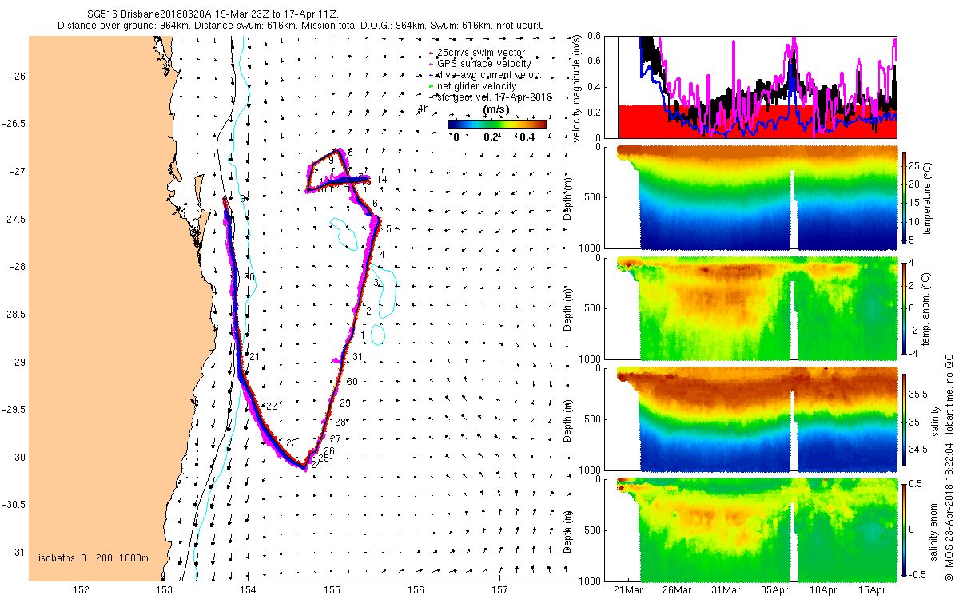Click waypoint label 22 on the glider track
959x599 pixels.
coord(271,407)
